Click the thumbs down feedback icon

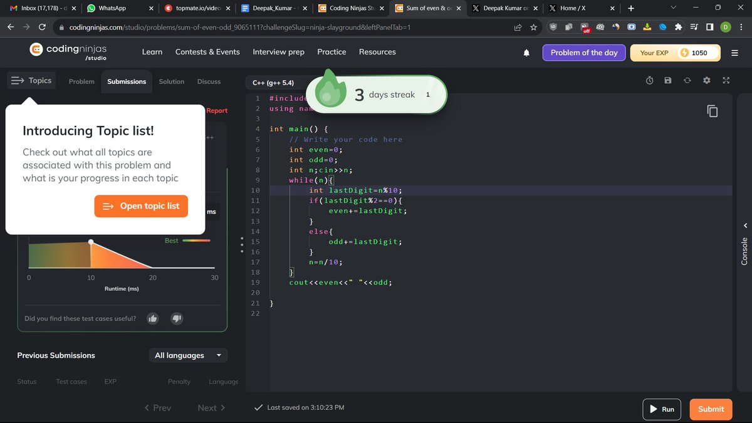(x=177, y=318)
